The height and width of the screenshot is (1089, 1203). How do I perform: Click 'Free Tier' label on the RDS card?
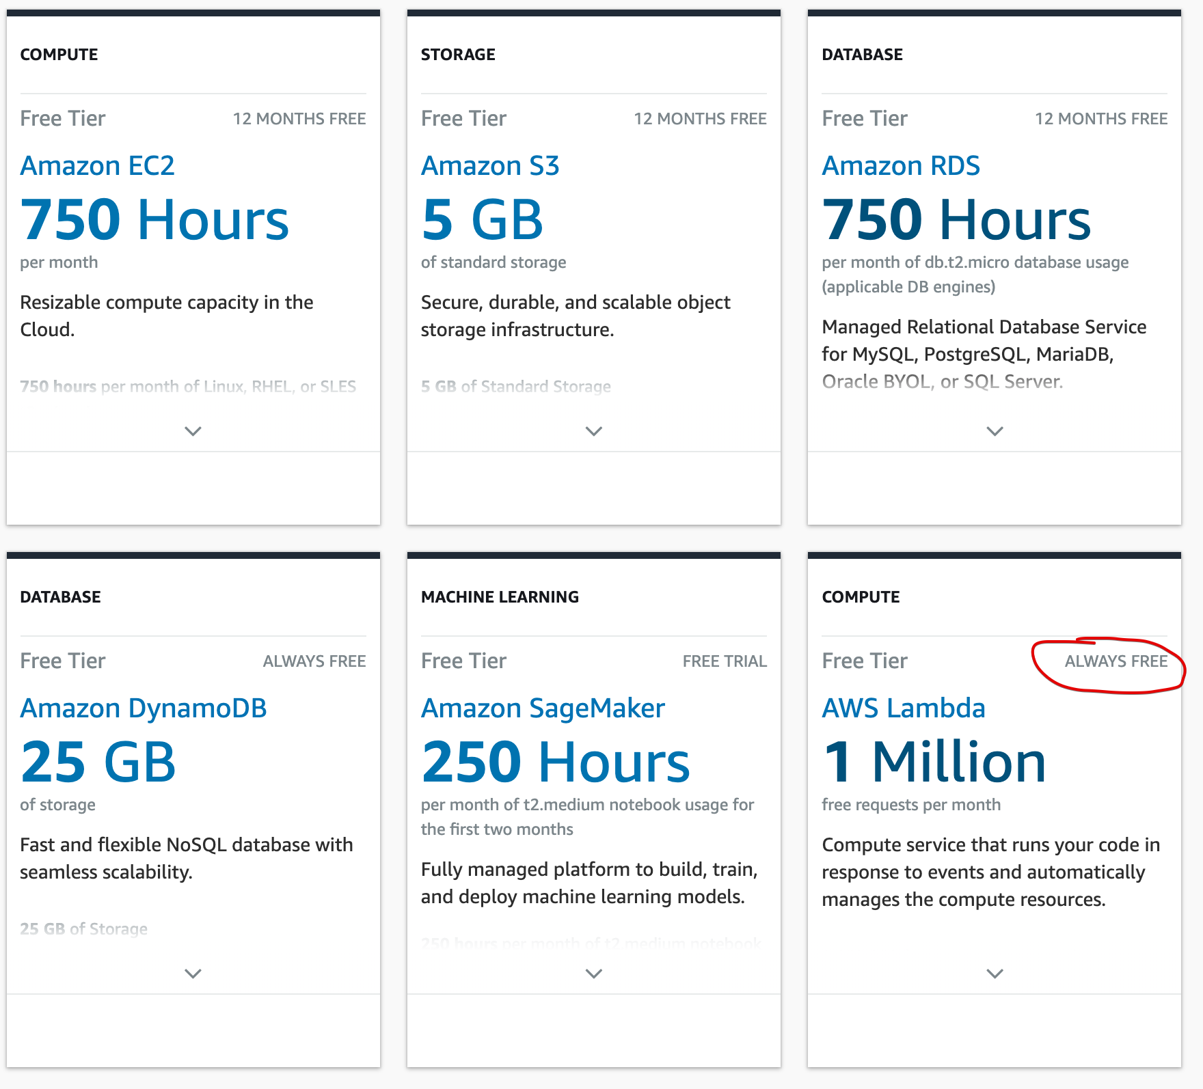pos(865,119)
